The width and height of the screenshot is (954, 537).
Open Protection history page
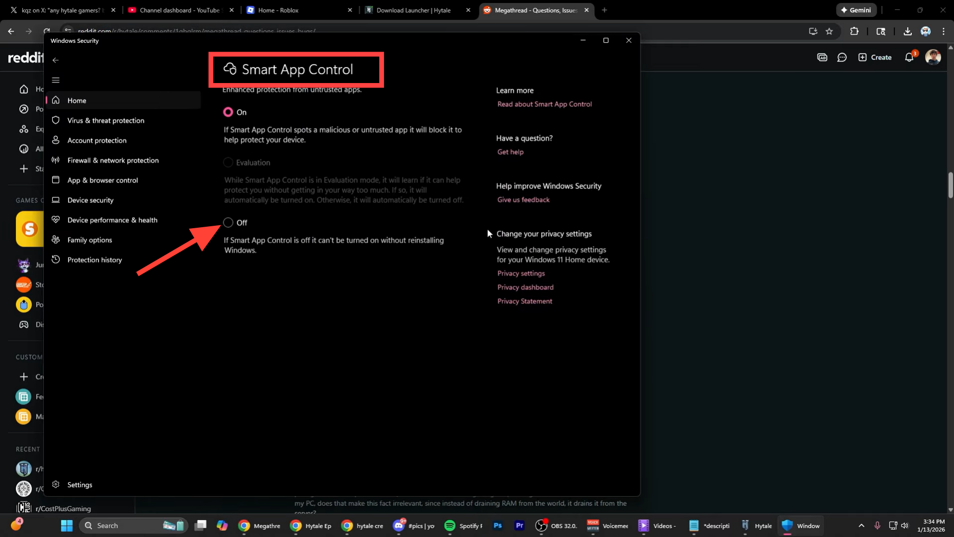(x=94, y=260)
